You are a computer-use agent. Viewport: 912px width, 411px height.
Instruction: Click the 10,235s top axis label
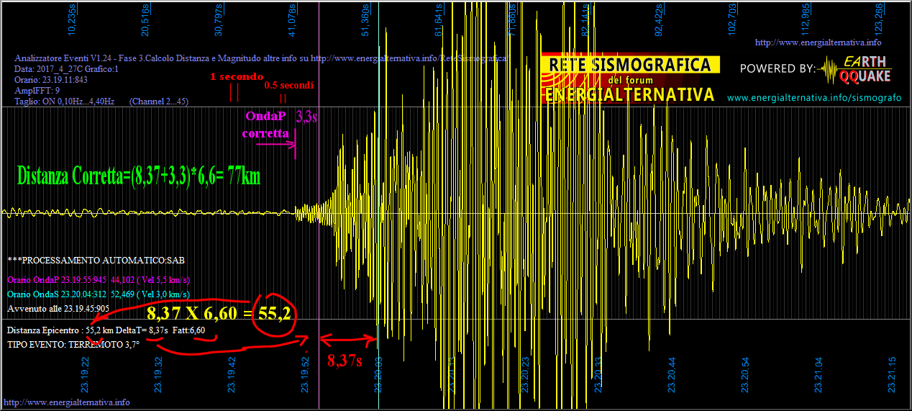72,19
